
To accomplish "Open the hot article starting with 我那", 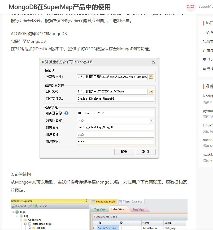I will (208, 42).
